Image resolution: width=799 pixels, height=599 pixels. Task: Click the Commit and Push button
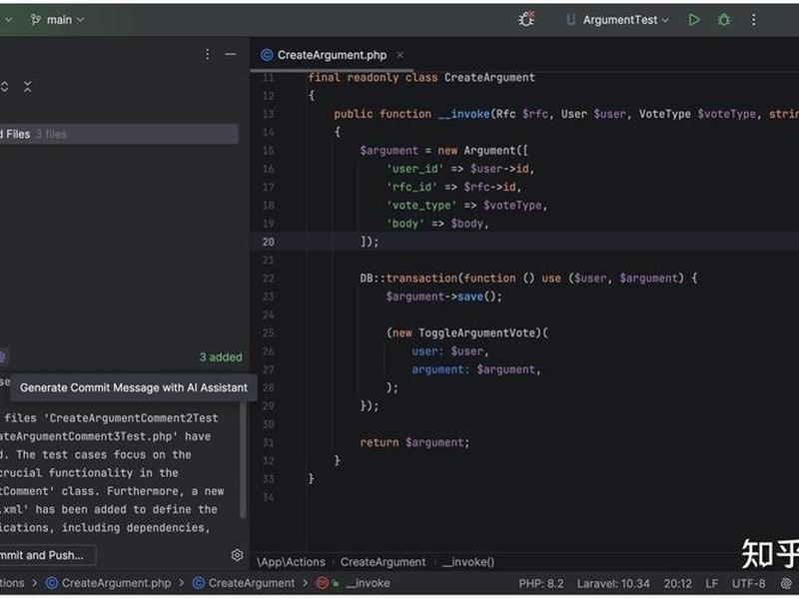coord(46,555)
